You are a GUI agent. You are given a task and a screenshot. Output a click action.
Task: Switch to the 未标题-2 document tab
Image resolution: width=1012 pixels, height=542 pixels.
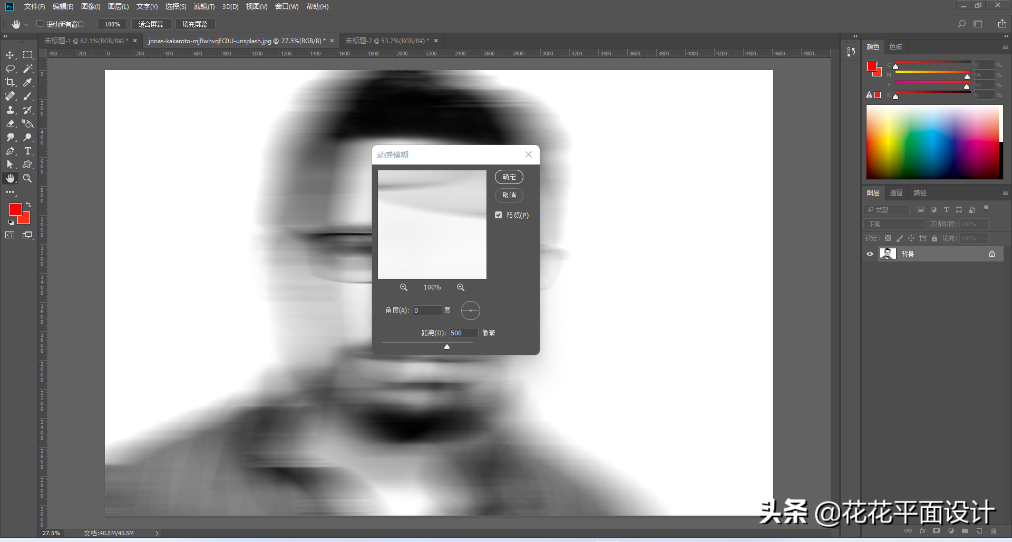point(387,41)
